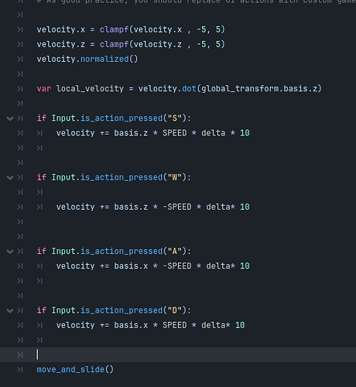
Task: Collapse the if "W" pressed code block
Action: (10, 177)
